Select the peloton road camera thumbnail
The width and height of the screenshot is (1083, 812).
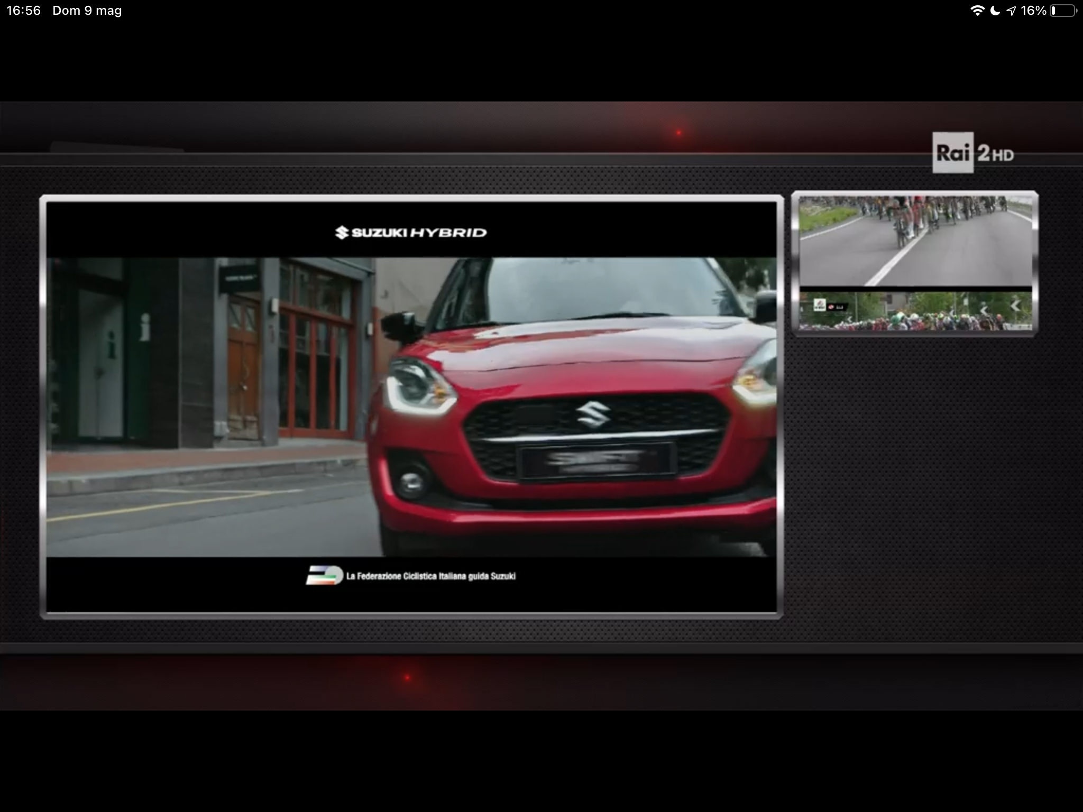[x=915, y=241]
